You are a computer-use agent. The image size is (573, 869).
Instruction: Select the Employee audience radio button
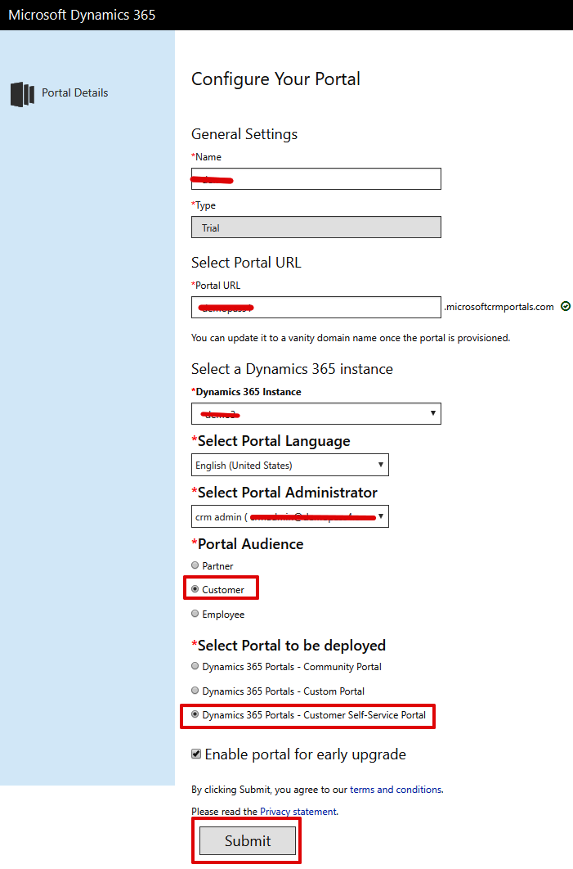click(x=195, y=614)
